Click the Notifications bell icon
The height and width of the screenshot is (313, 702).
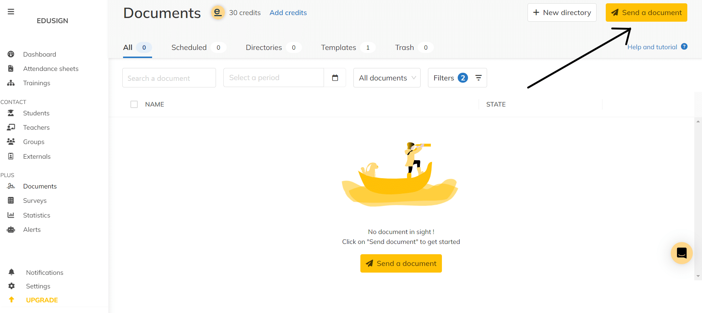pyautogui.click(x=12, y=272)
